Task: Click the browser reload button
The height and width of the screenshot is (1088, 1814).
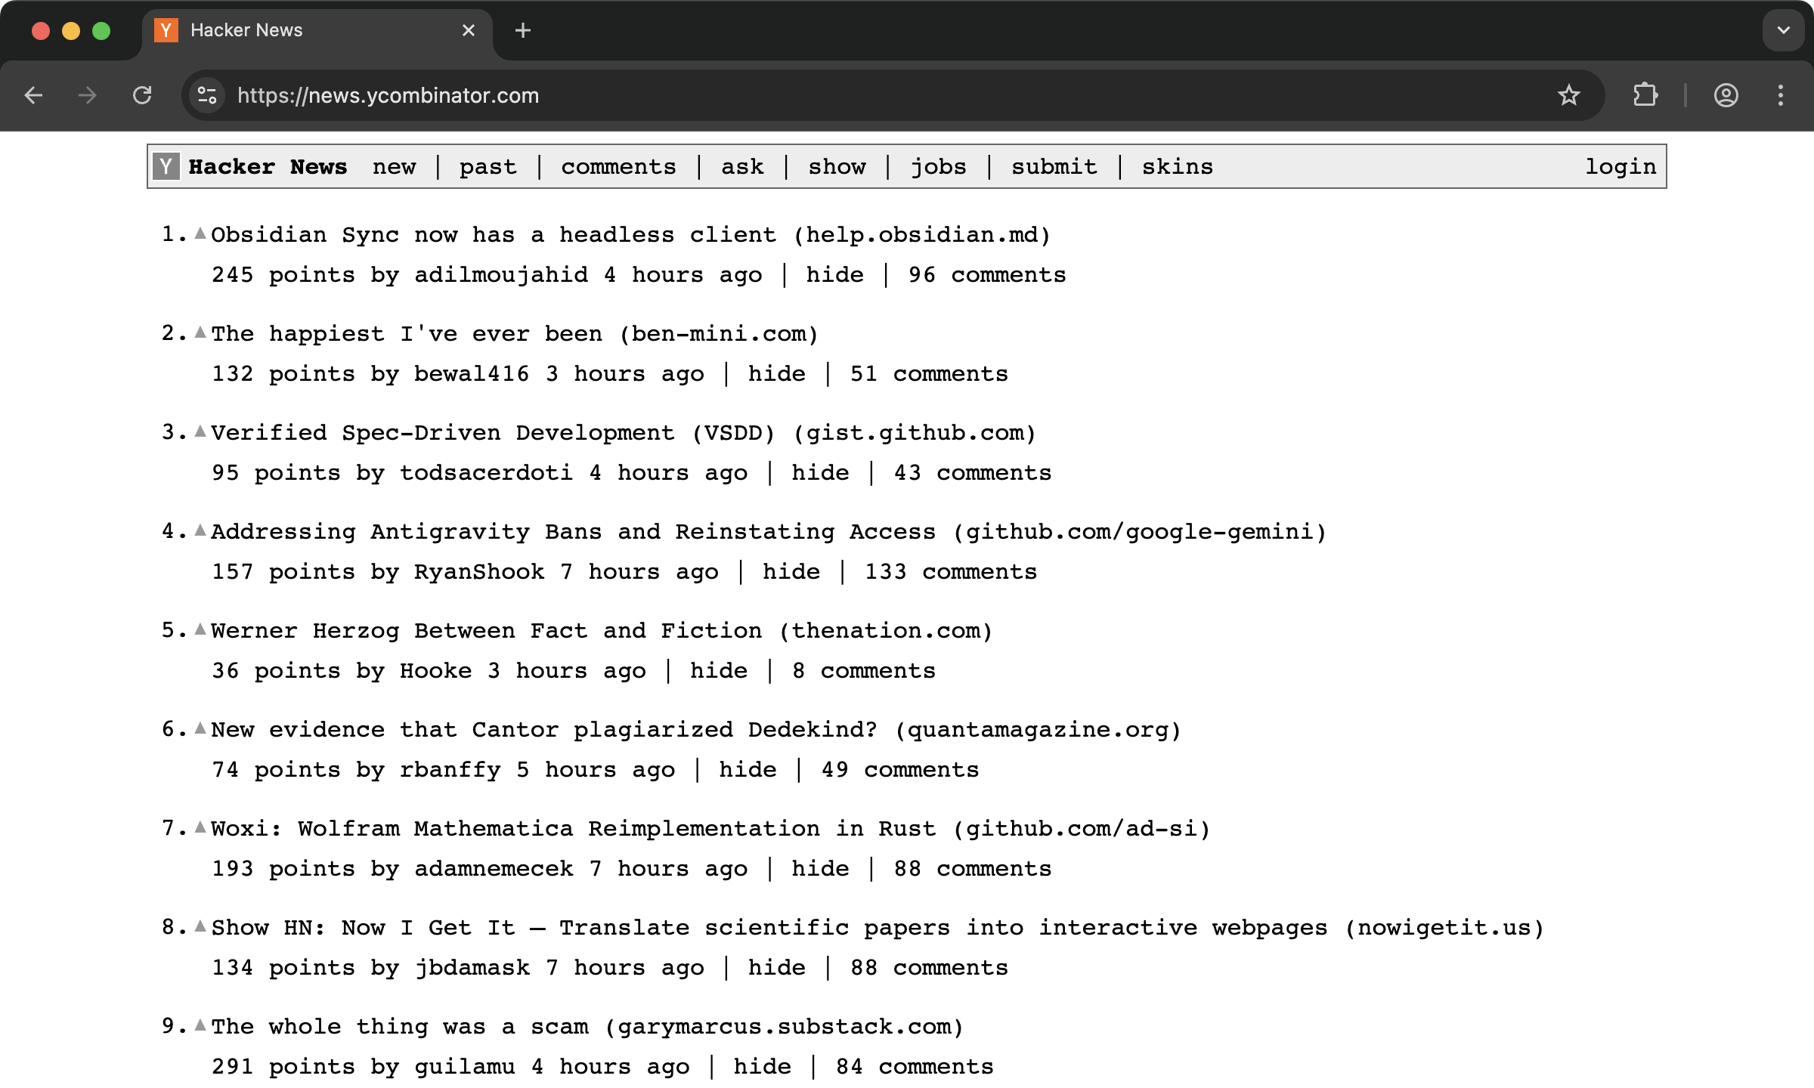Action: coord(142,95)
